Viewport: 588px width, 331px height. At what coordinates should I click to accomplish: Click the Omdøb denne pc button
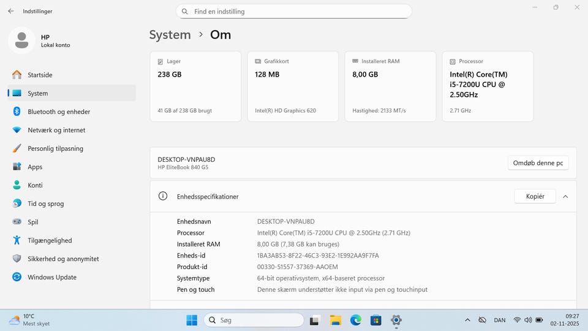(x=538, y=163)
